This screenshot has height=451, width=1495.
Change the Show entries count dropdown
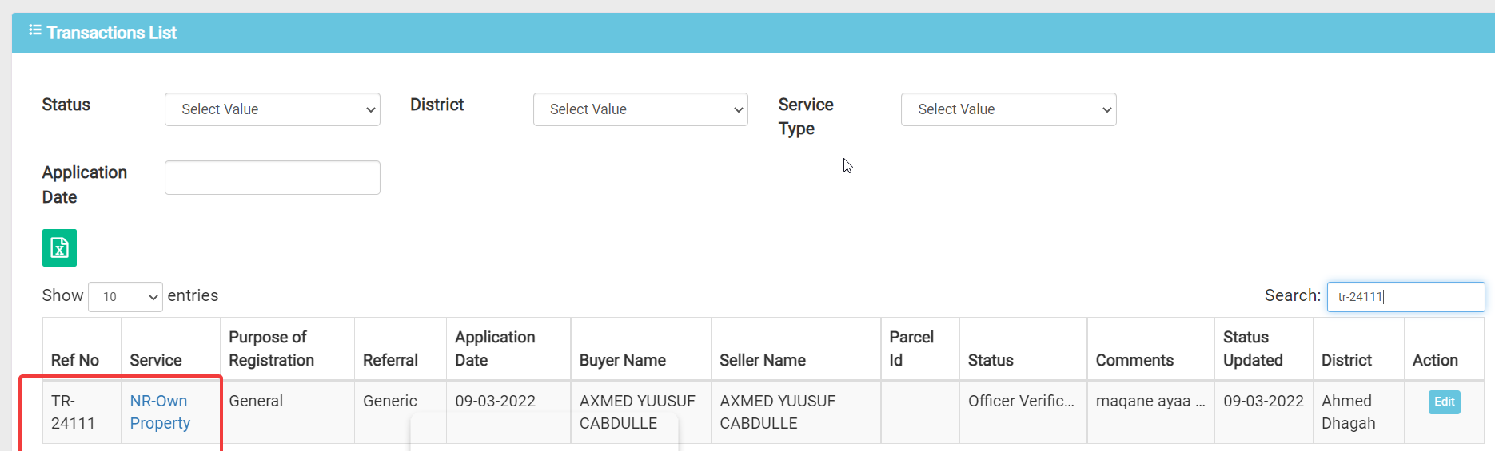126,297
